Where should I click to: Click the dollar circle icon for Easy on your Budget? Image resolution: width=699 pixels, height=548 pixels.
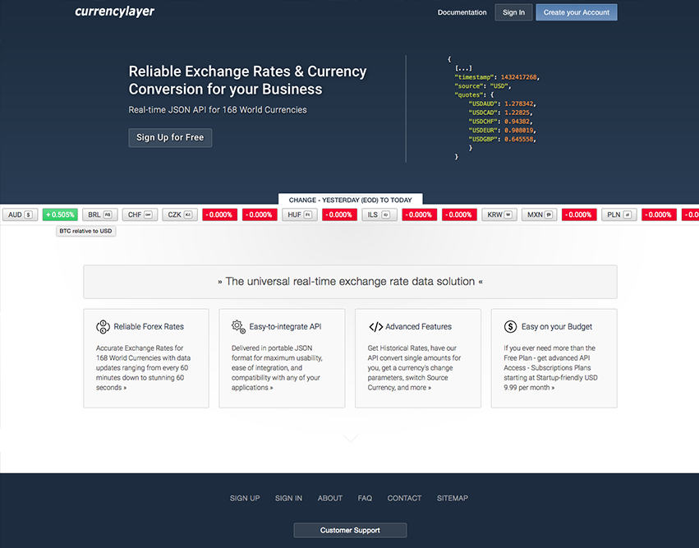tap(510, 327)
